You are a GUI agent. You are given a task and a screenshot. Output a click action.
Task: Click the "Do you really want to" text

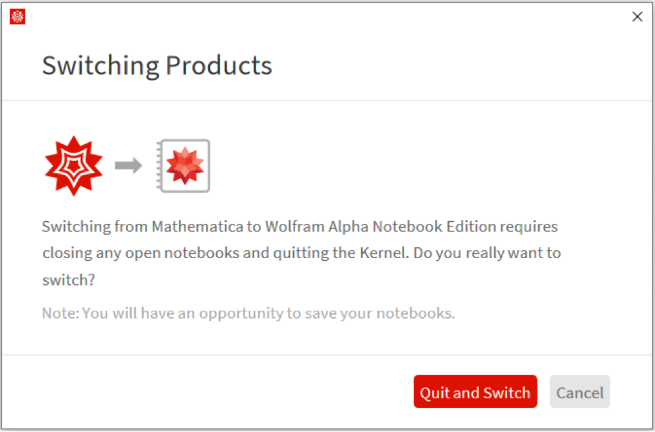487,252
